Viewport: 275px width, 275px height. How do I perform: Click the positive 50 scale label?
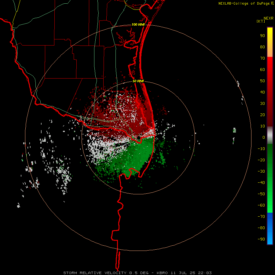pos(262,81)
